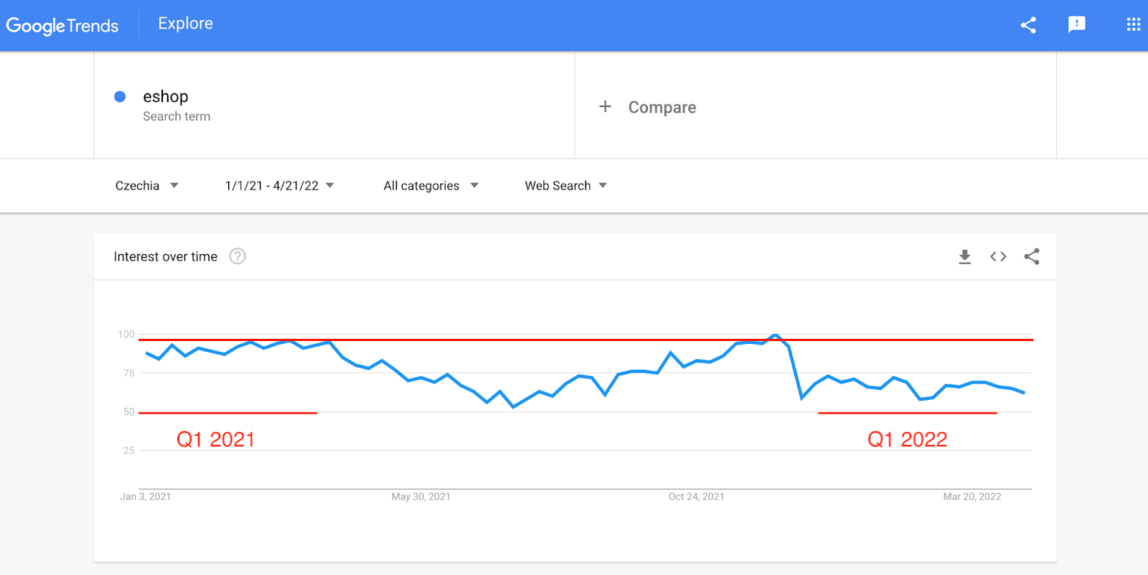Open the 1/1/21 - 4/21/22 date range picker
This screenshot has height=575, width=1148.
(277, 185)
